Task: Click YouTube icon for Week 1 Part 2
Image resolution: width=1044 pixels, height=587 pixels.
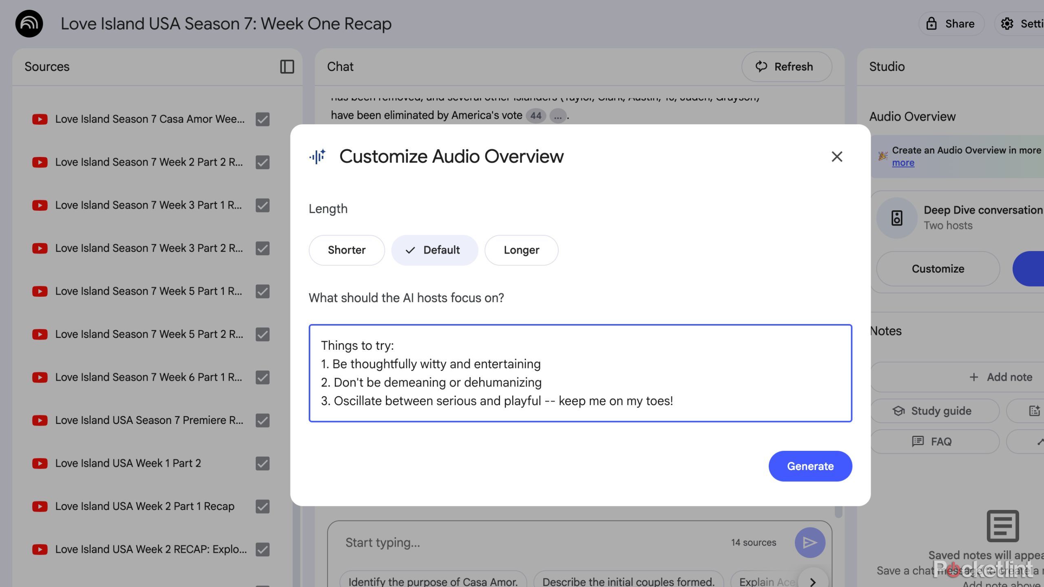Action: tap(40, 463)
